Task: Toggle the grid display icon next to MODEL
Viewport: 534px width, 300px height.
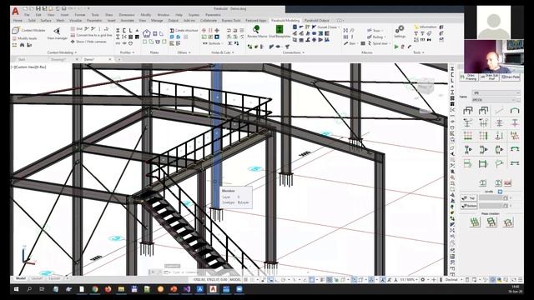Action: pyautogui.click(x=246, y=280)
